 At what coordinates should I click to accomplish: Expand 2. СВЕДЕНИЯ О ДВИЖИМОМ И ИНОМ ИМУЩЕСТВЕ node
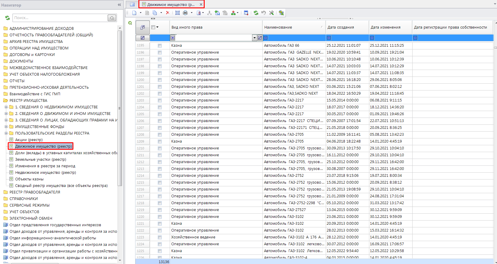click(6, 113)
